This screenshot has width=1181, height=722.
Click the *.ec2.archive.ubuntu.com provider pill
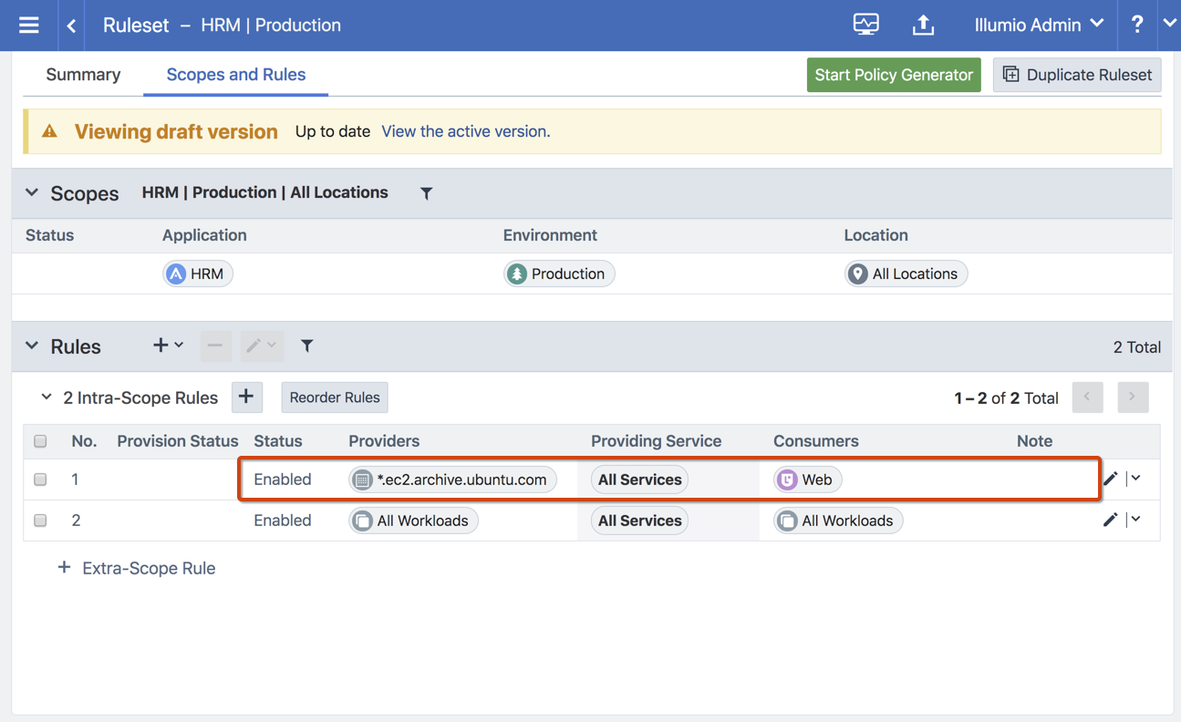point(452,480)
